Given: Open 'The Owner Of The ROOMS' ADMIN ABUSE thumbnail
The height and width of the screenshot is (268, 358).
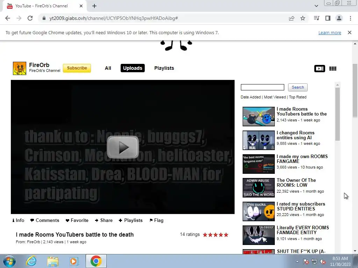Looking at the screenshot, I should [x=259, y=187].
